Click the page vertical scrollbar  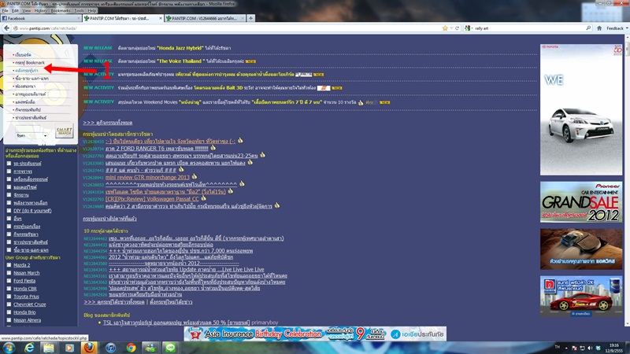click(627, 180)
